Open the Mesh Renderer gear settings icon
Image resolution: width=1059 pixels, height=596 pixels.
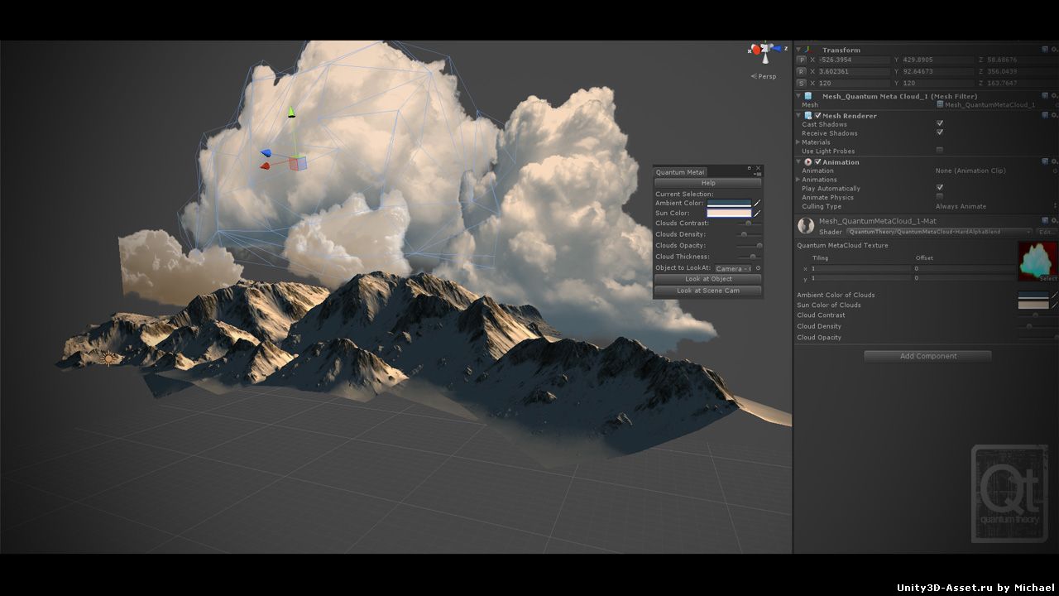[1055, 116]
